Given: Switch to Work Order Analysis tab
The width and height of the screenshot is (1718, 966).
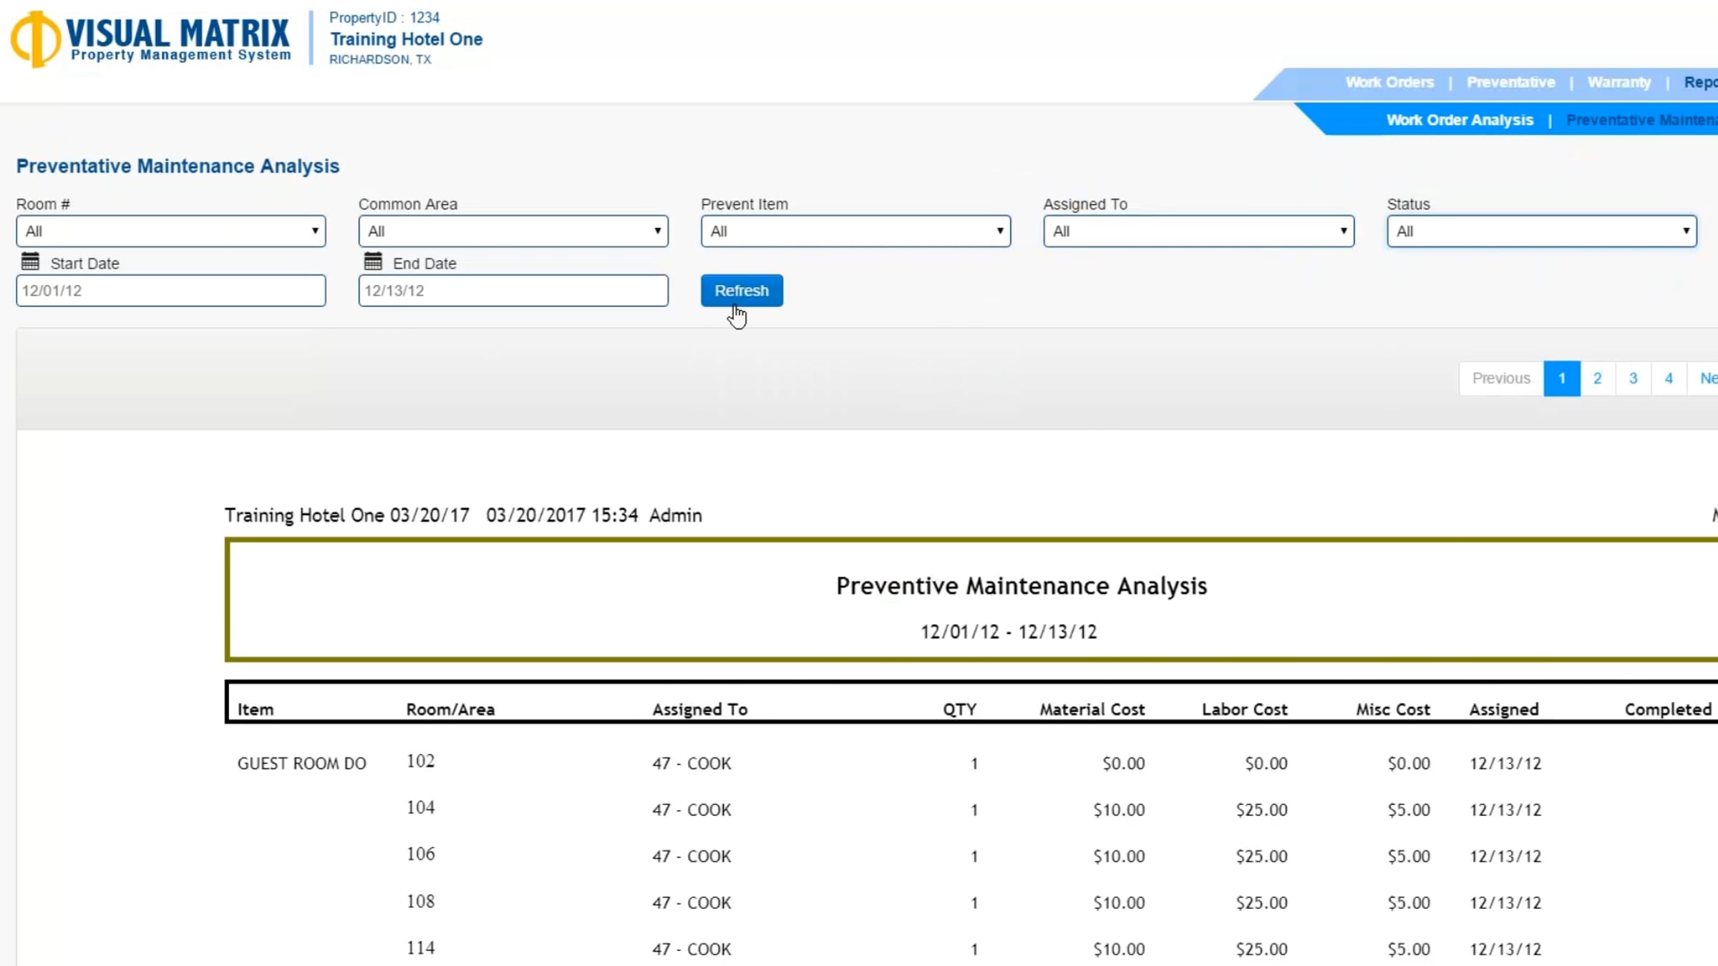Looking at the screenshot, I should pos(1460,120).
